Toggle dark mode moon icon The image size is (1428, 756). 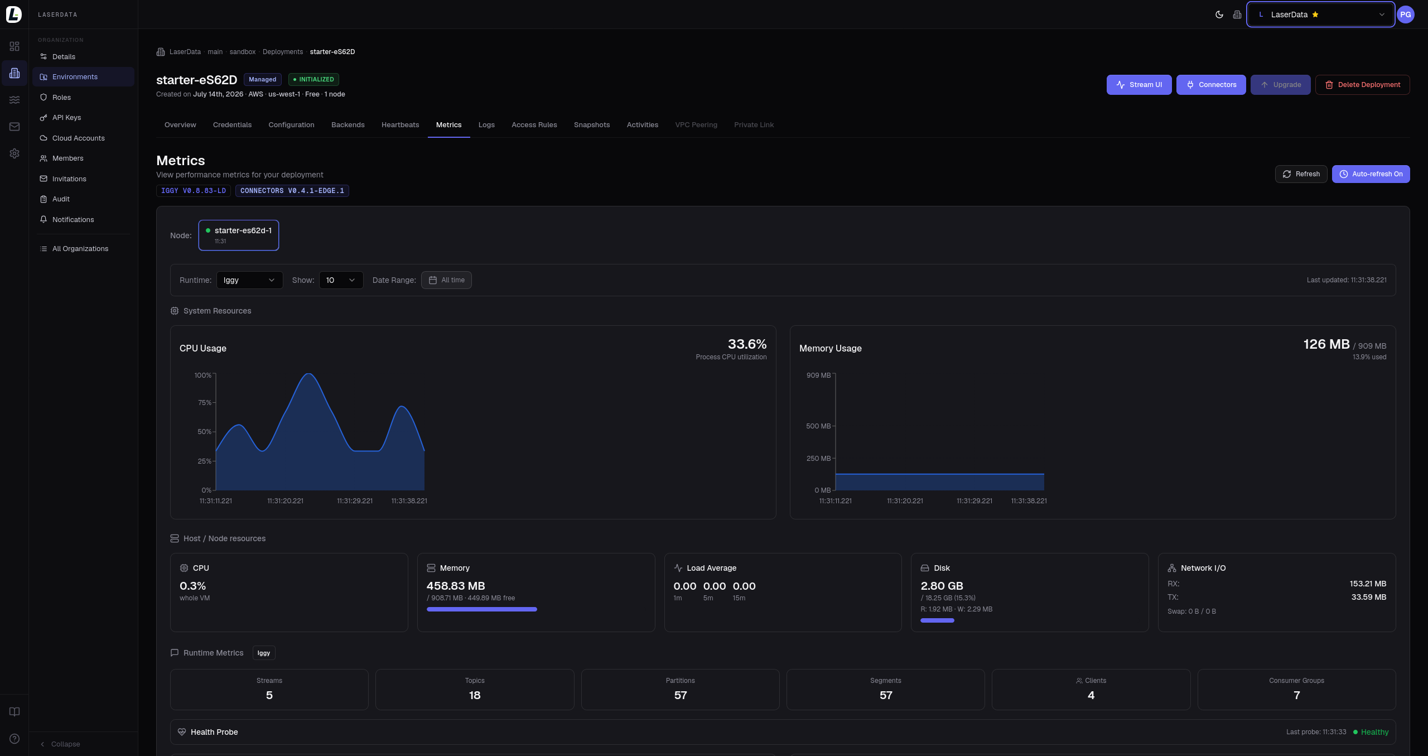click(x=1219, y=15)
